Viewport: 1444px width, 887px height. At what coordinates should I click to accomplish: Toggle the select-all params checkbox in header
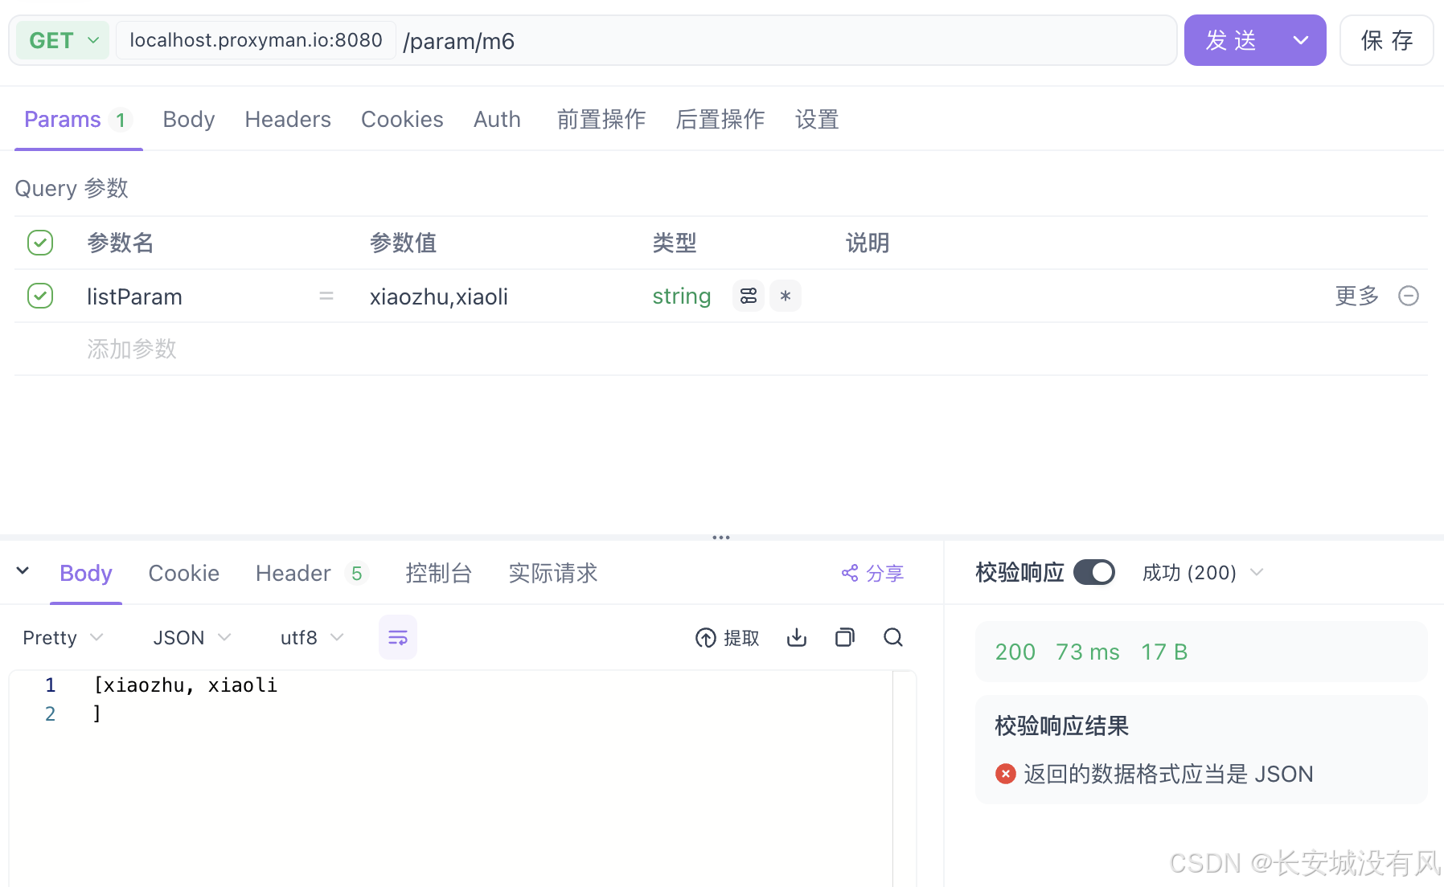[x=40, y=243]
